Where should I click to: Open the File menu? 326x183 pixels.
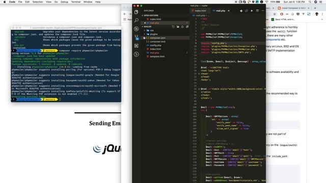pos(20,2)
